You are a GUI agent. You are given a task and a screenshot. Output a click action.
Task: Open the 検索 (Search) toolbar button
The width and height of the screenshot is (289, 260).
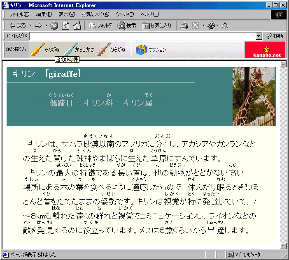point(127,25)
